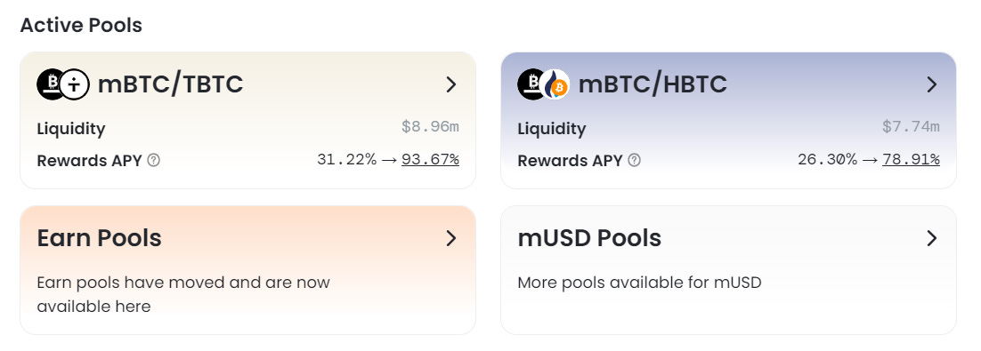This screenshot has height=351, width=981.
Task: Click the TBTC token icon
Action: pyautogui.click(x=75, y=84)
